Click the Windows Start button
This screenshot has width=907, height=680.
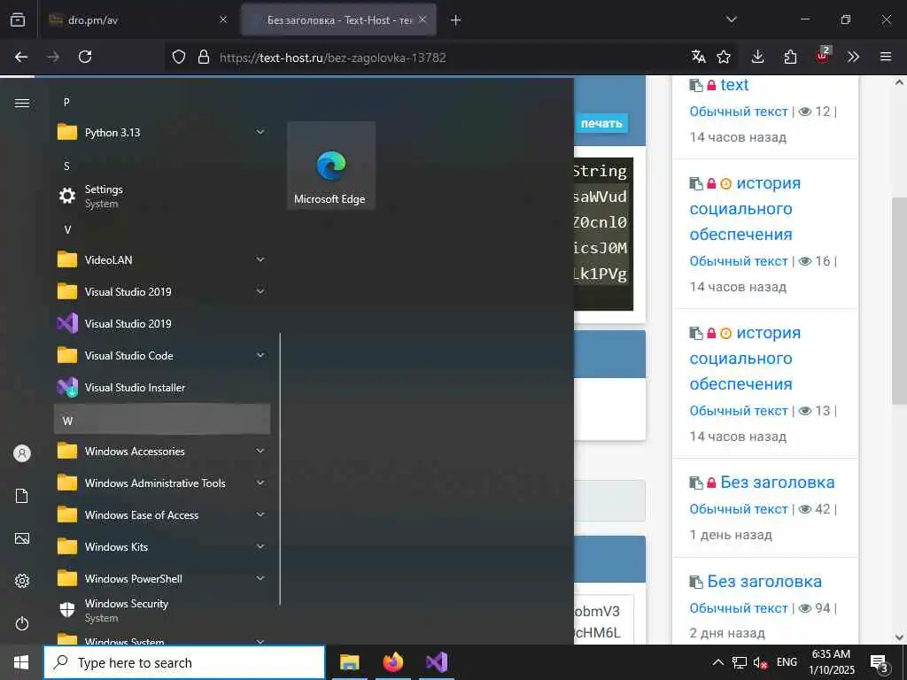coord(21,662)
